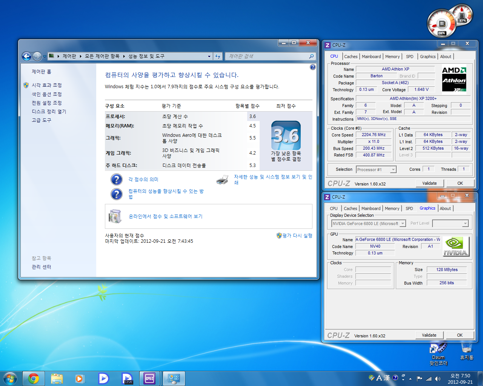Open '디스크 정리 열기' in the left sidebar

pos(49,112)
